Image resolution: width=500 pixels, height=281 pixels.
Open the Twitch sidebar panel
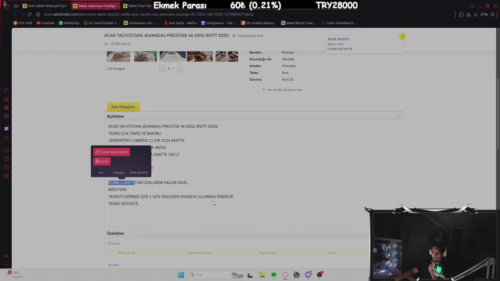6,129
